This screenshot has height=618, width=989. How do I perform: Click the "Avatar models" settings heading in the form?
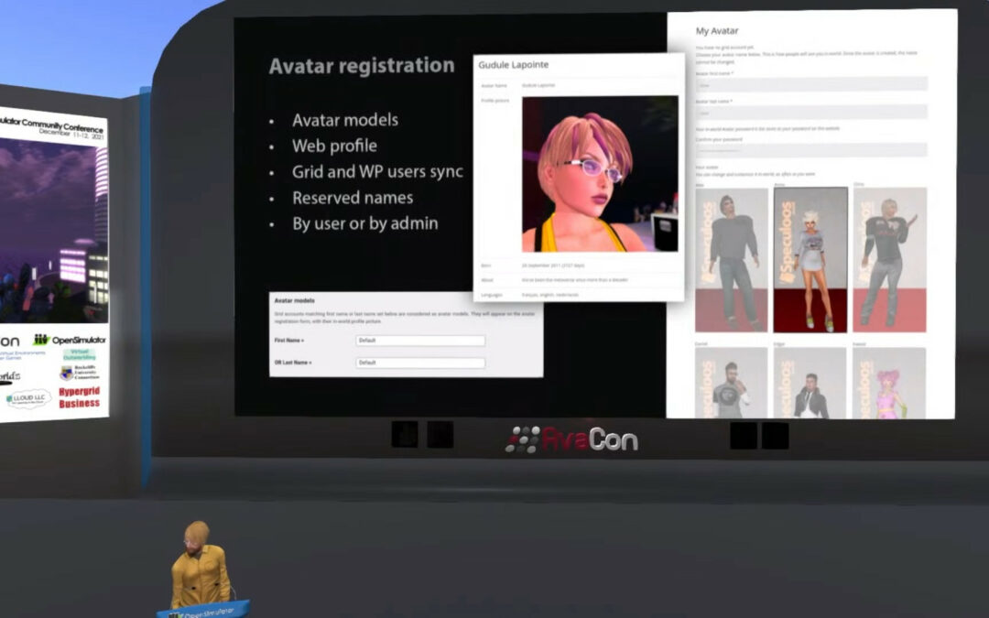coord(295,300)
